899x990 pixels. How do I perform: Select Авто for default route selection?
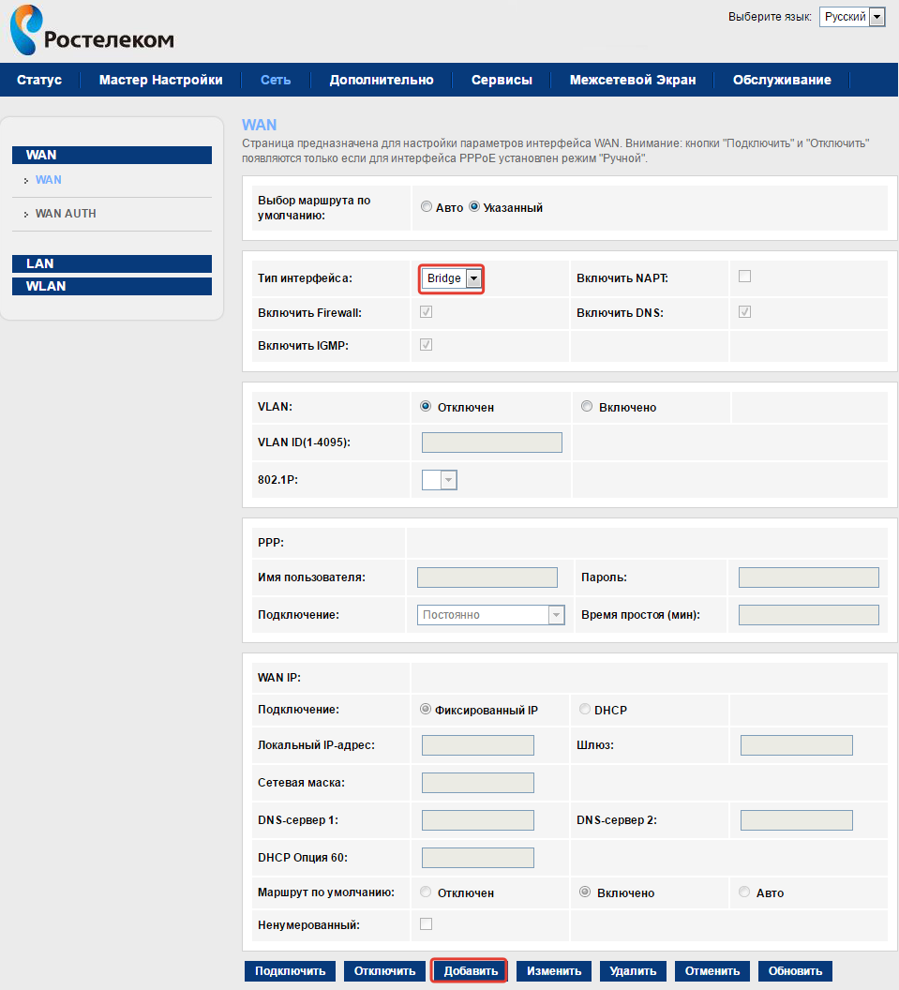click(427, 208)
